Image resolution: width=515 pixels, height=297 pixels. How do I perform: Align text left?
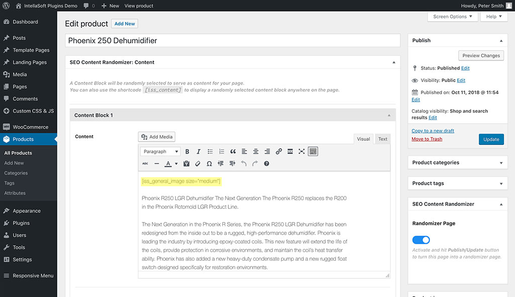(244, 152)
